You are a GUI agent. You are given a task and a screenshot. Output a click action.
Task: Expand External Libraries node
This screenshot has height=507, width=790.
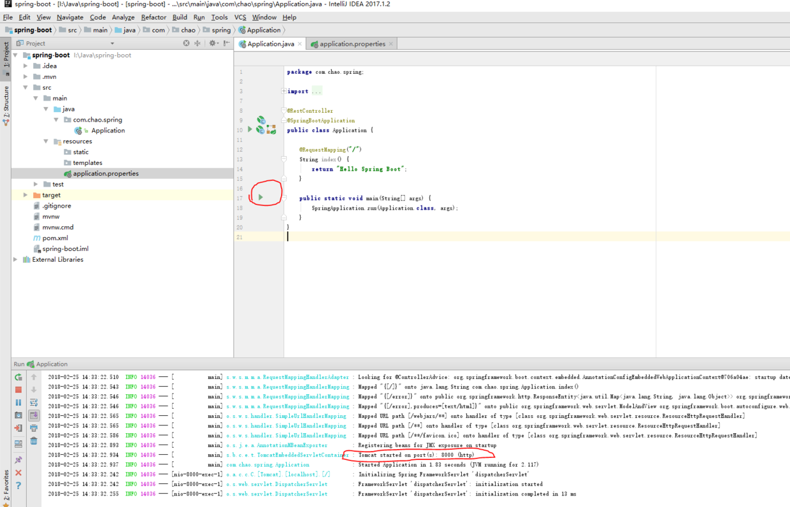(16, 259)
